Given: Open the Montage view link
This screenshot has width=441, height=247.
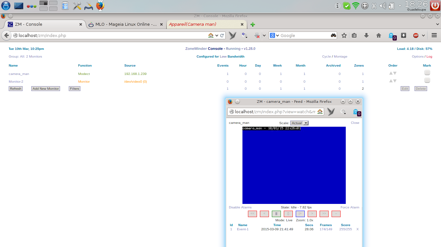Looking at the screenshot, I should 341,57.
